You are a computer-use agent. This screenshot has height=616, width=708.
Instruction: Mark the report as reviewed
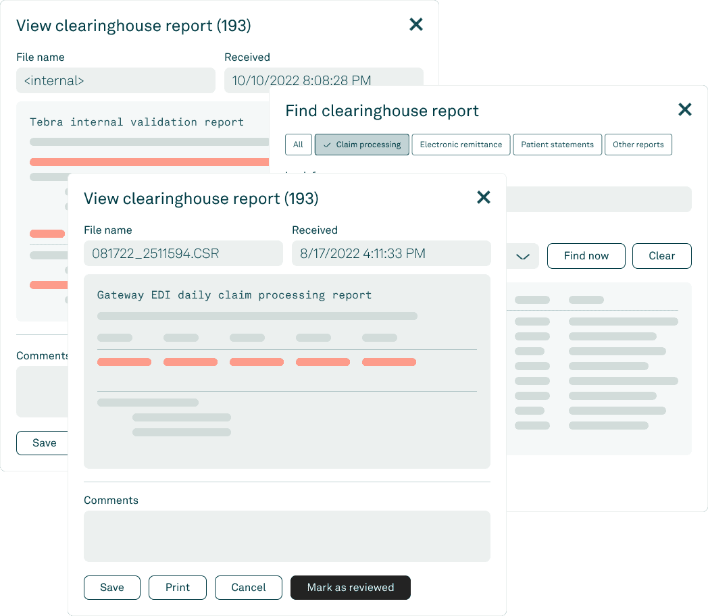(350, 588)
